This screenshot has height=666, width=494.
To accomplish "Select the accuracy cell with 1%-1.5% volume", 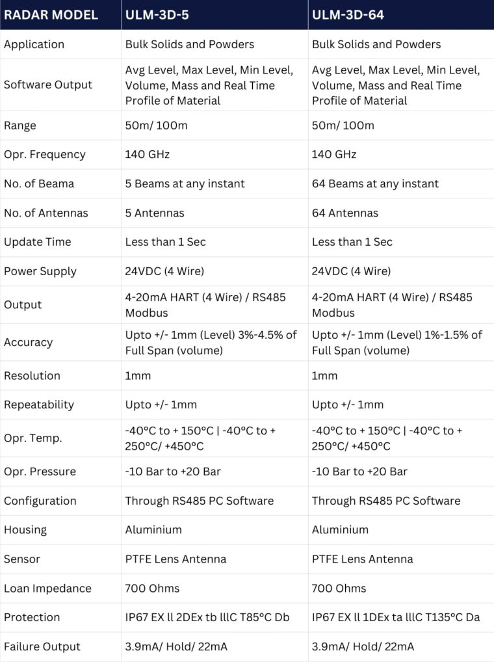I will click(396, 342).
